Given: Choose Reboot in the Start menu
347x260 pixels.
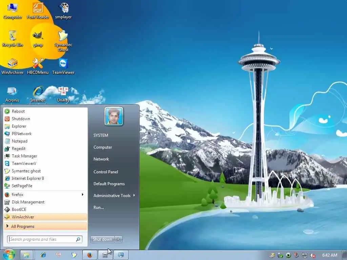Looking at the screenshot, I should coord(45,111).
